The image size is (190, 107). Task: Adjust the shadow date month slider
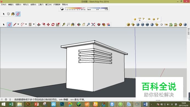tap(75, 8)
